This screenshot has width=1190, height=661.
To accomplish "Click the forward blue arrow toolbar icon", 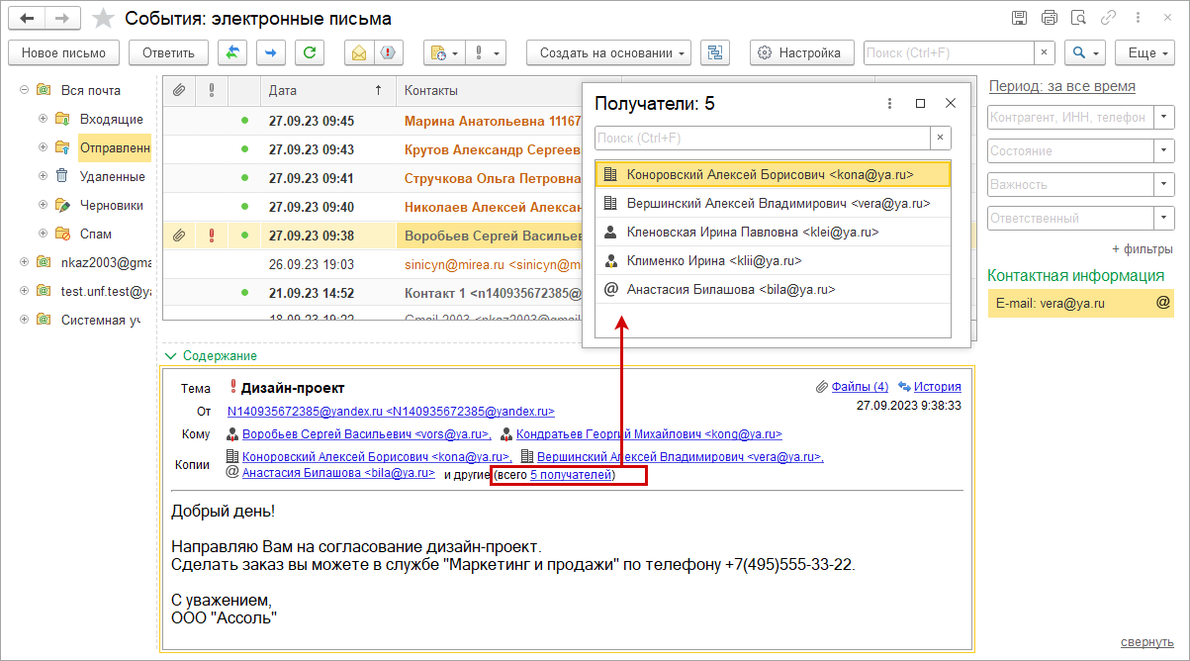I will click(x=271, y=52).
